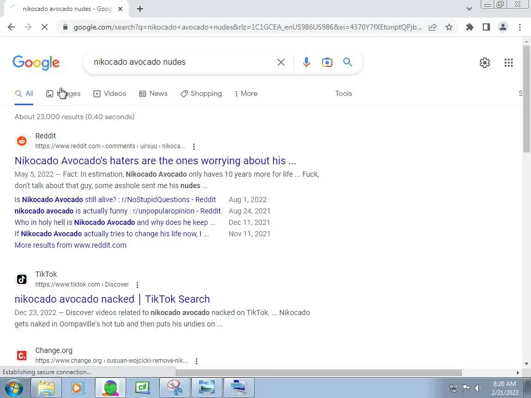
Task: Open the Chrome three-dot menu
Action: (520, 27)
